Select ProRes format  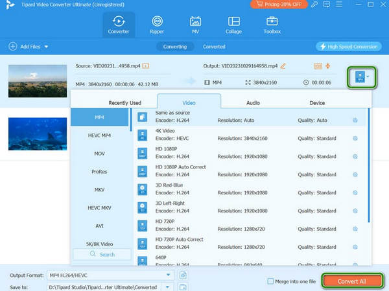99,172
